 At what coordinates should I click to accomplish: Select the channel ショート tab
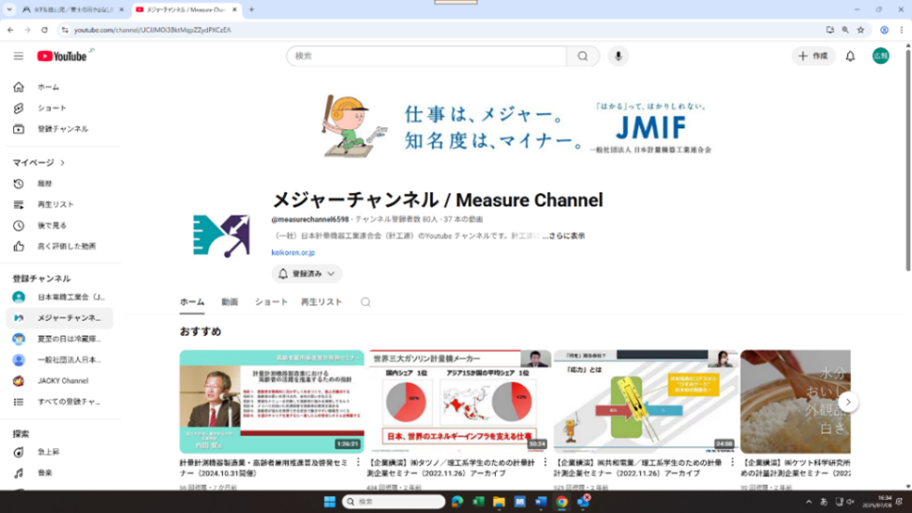(271, 302)
